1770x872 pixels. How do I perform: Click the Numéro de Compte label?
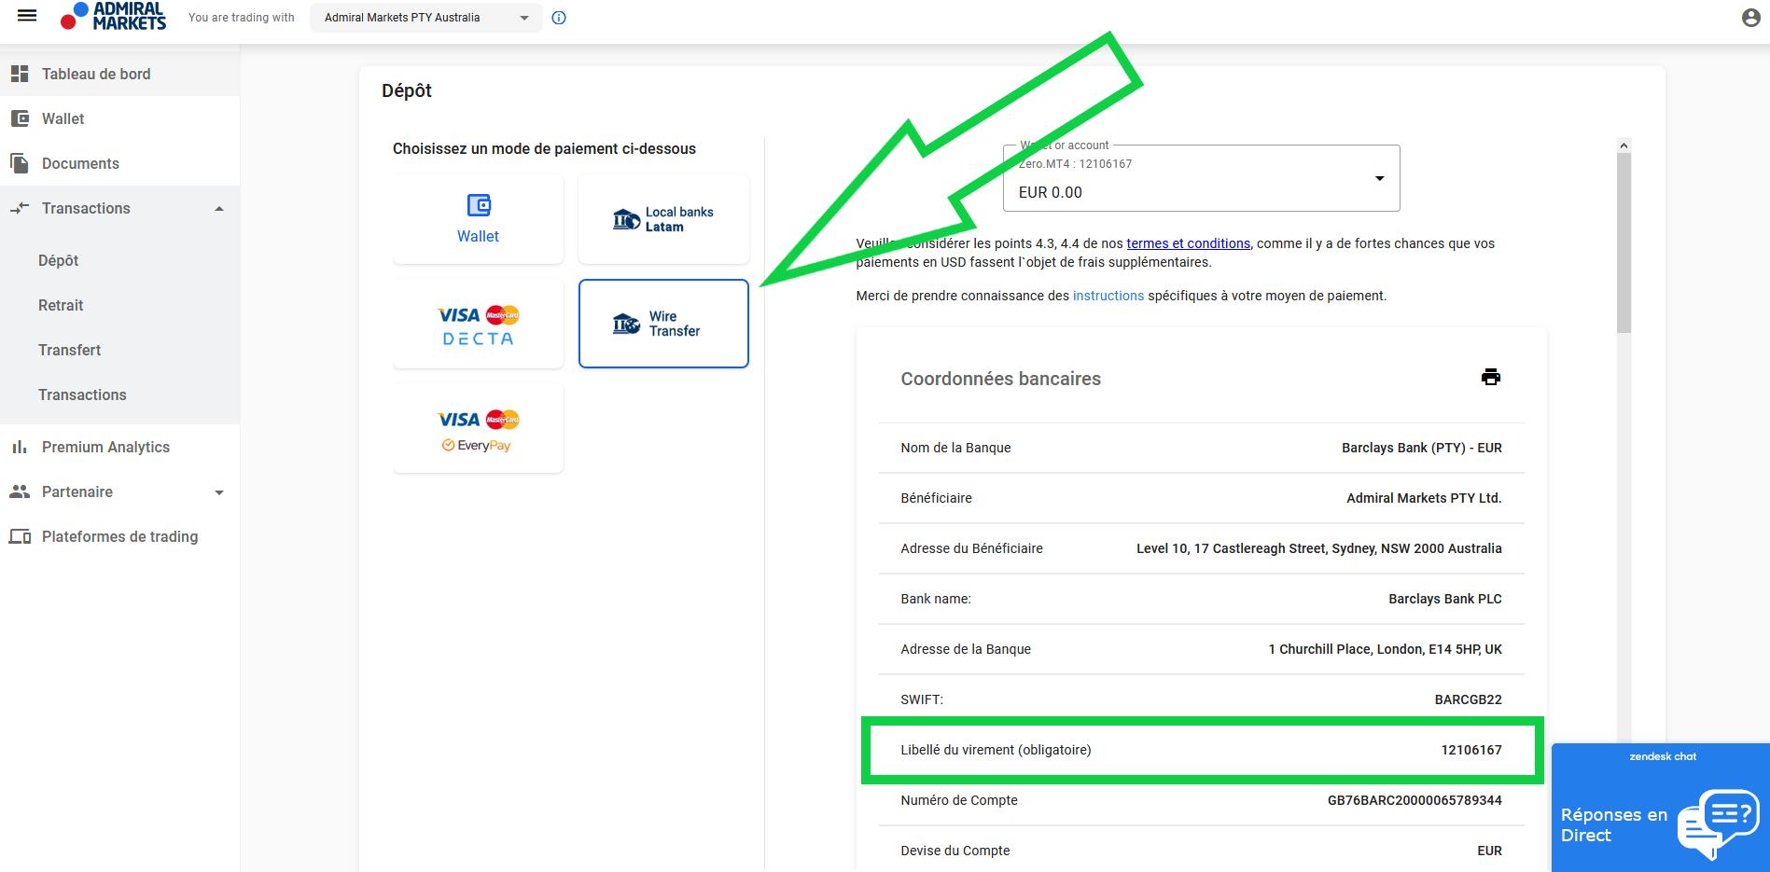click(959, 800)
